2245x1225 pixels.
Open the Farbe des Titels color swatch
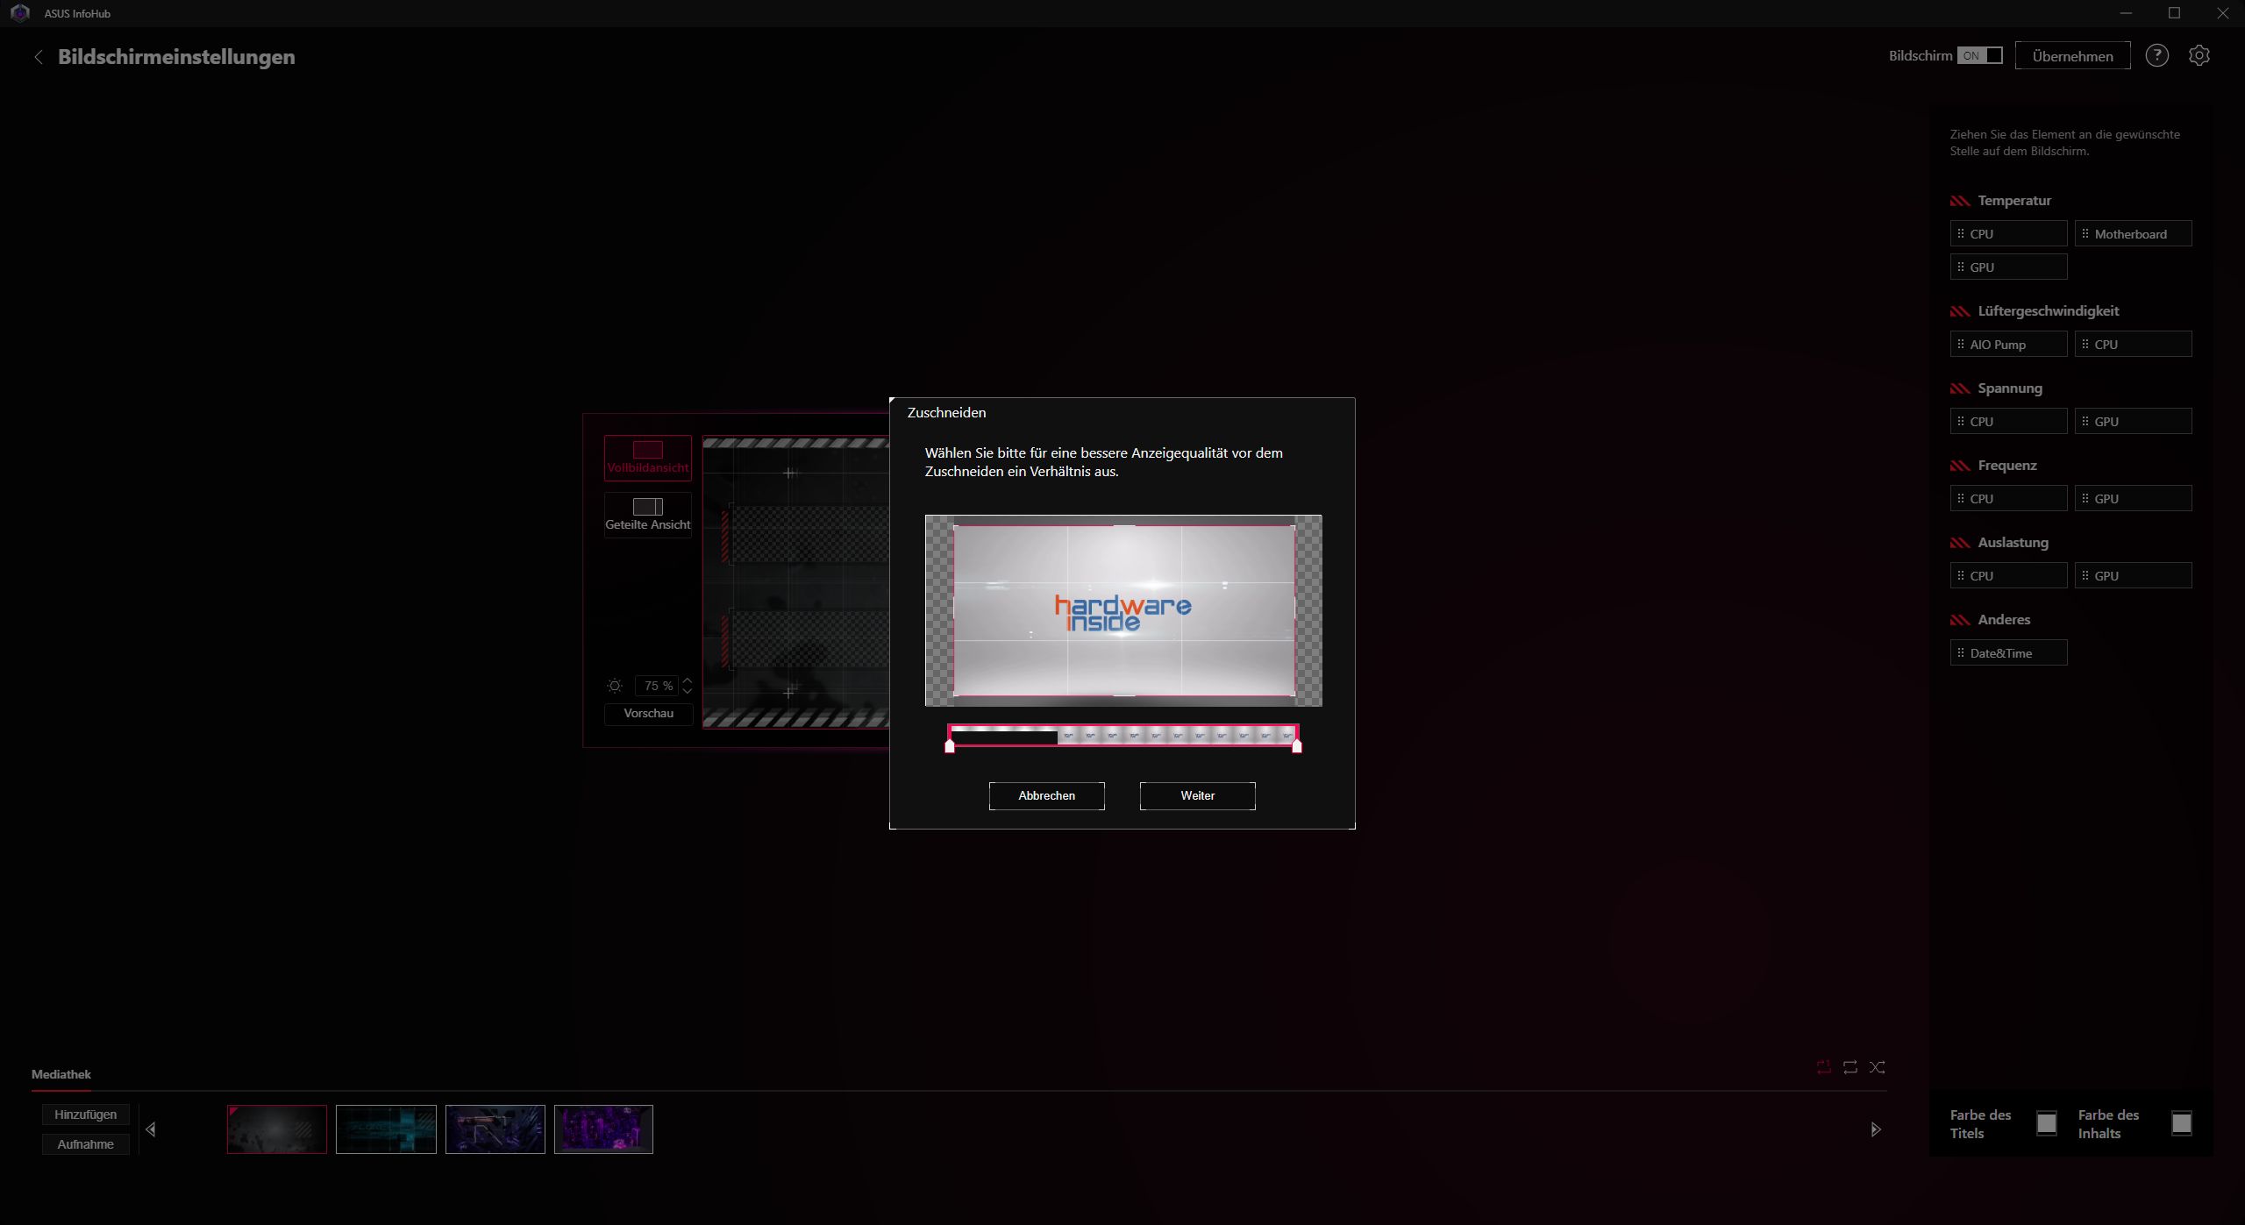pos(2047,1123)
